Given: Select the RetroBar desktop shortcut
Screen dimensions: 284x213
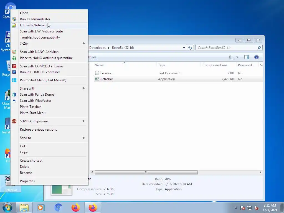Looking at the screenshot, I should click(11, 183).
